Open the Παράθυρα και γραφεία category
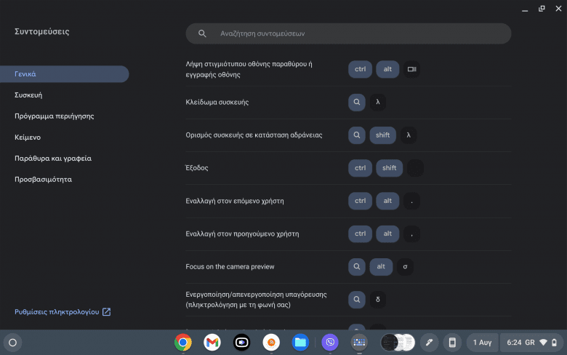 53,158
